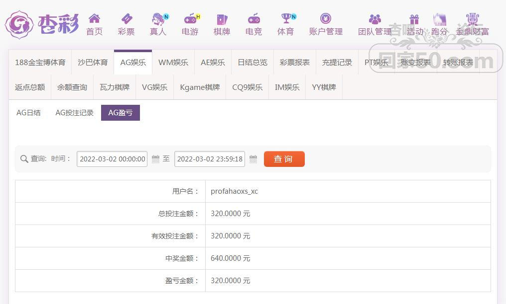Image resolution: width=506 pixels, height=304 pixels.
Task: Open start date calendar picker icon
Action: [155, 159]
